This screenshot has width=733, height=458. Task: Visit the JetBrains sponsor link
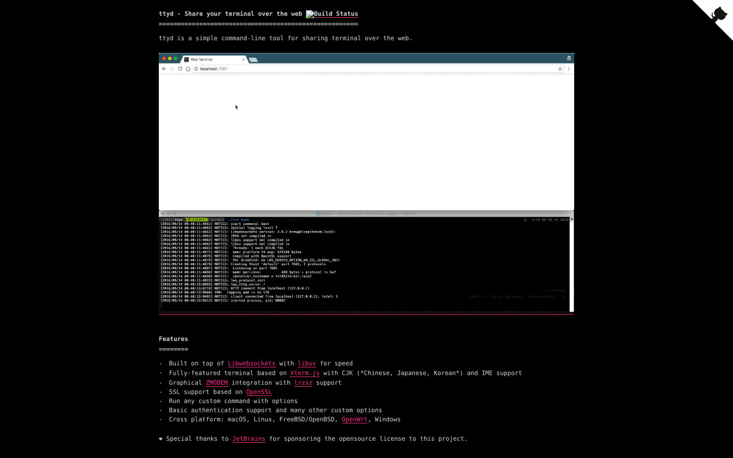249,439
